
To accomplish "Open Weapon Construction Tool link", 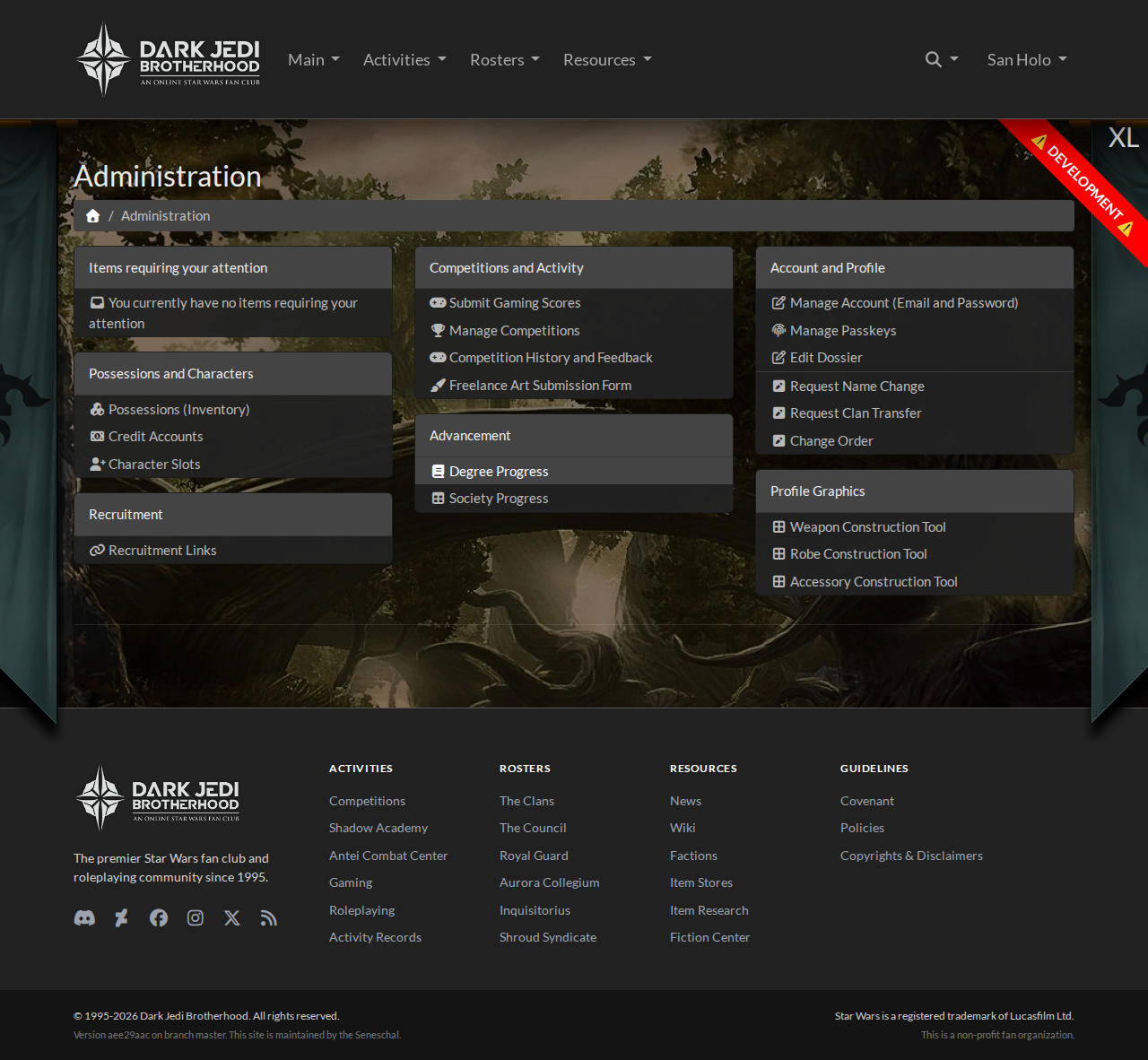I will 867,527.
